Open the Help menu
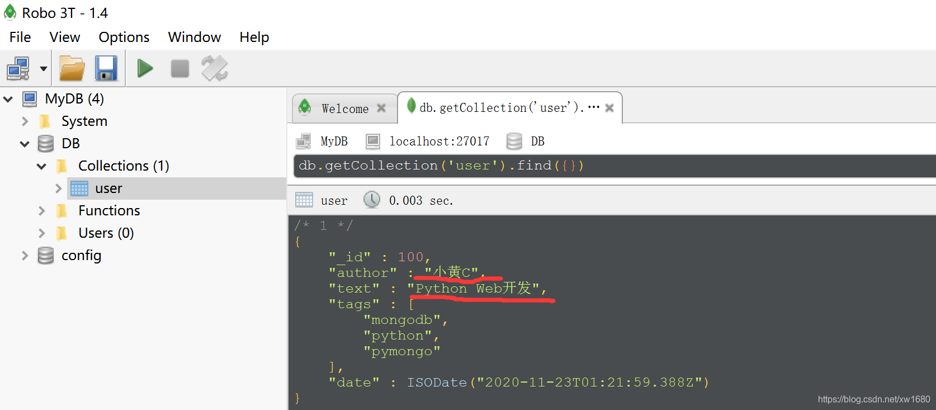 pos(254,37)
